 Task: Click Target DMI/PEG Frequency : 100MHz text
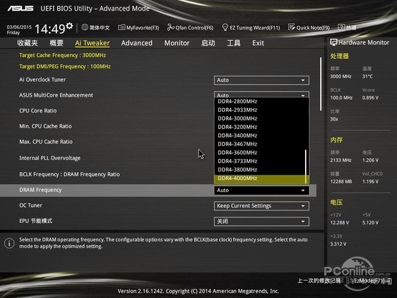pyautogui.click(x=65, y=67)
